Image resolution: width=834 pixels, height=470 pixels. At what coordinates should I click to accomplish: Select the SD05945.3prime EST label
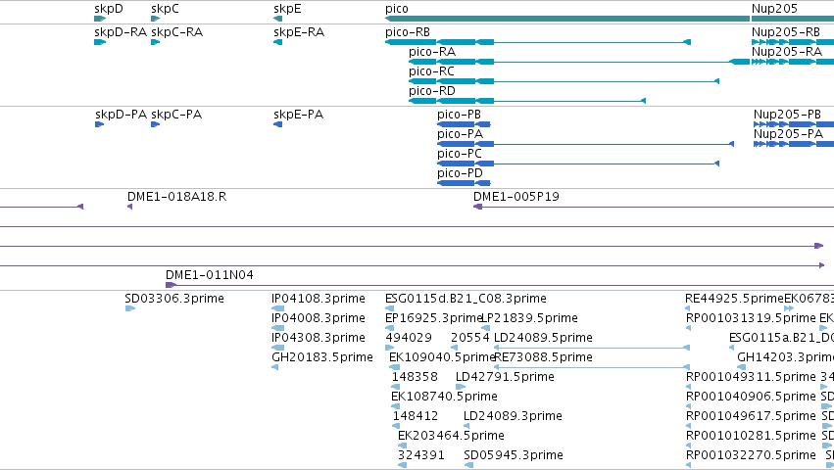(x=514, y=456)
